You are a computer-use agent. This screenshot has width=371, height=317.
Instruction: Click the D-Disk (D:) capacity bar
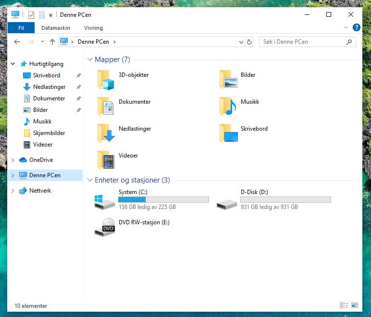click(x=285, y=200)
